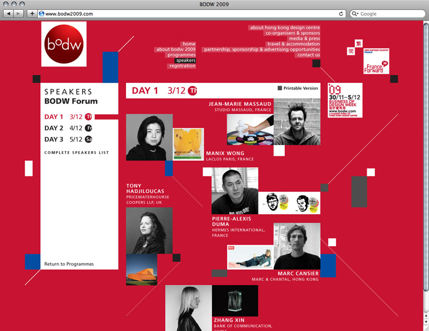Click the reload page icon in address bar
This screenshot has height=331, width=429.
click(341, 14)
